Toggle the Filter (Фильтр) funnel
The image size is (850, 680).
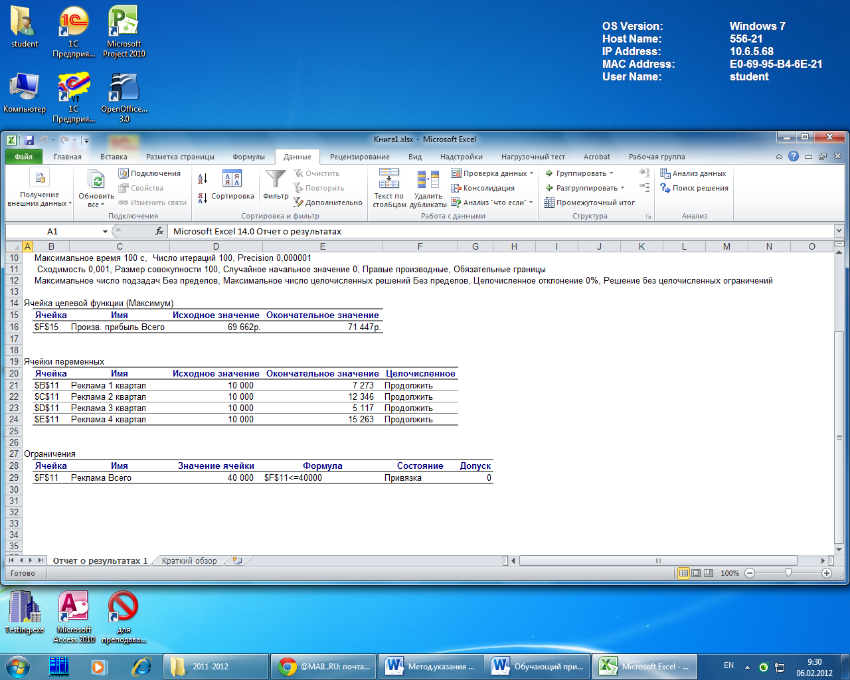tap(276, 185)
